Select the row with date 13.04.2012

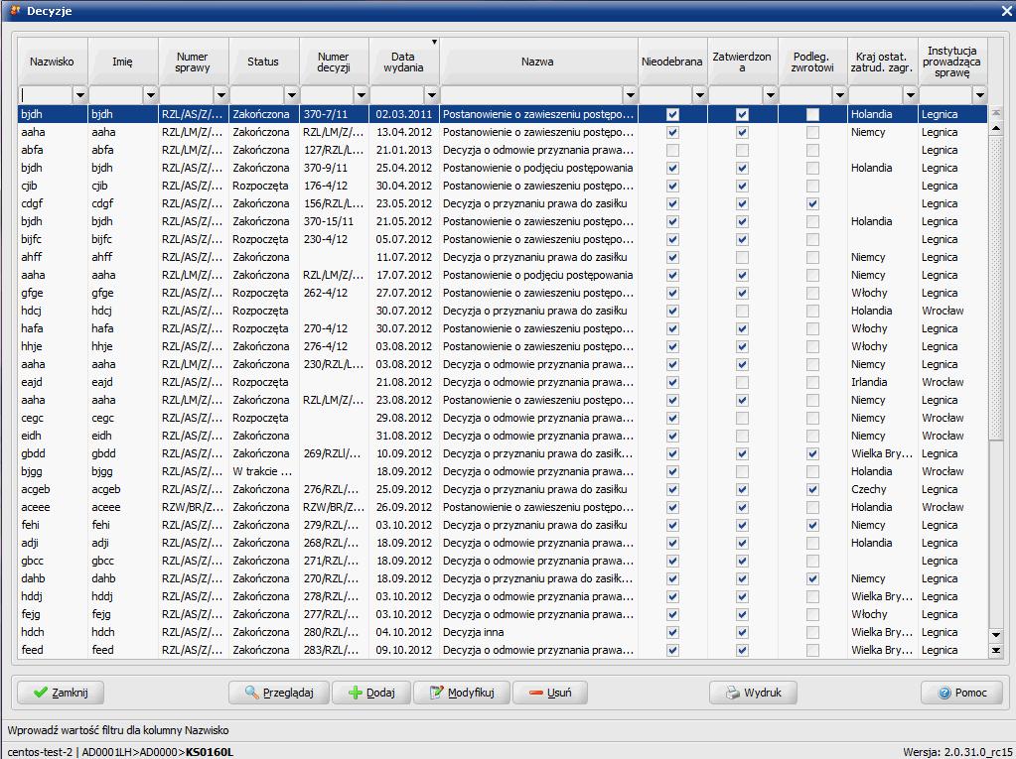[x=503, y=132]
